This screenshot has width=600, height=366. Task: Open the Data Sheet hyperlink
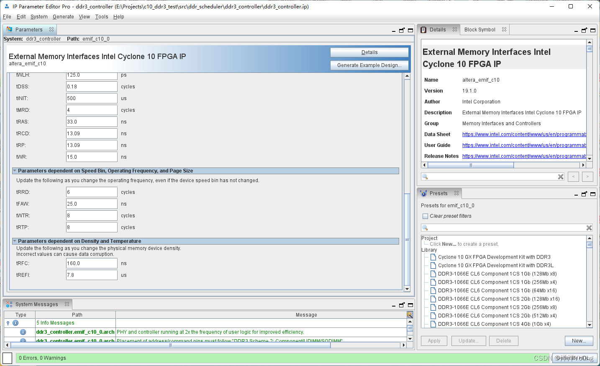pos(524,134)
